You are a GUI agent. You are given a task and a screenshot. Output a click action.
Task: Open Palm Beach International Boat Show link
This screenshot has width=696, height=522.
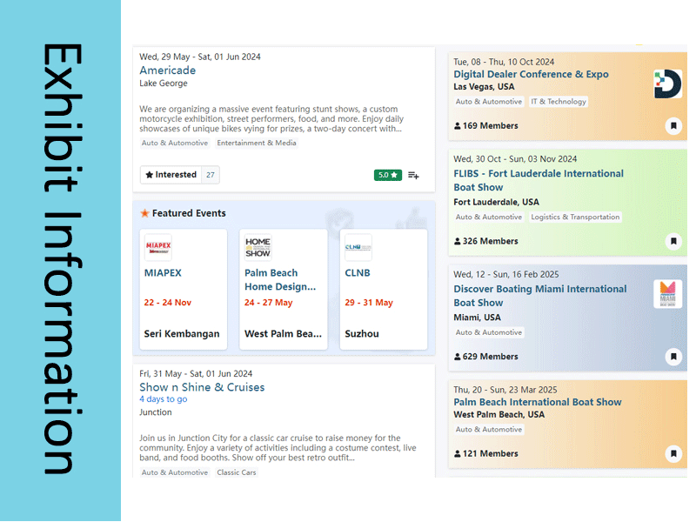click(x=538, y=402)
